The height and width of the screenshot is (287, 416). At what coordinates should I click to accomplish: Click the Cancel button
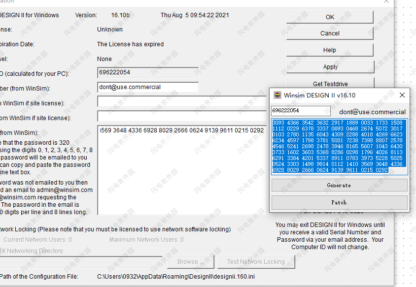pyautogui.click(x=330, y=33)
